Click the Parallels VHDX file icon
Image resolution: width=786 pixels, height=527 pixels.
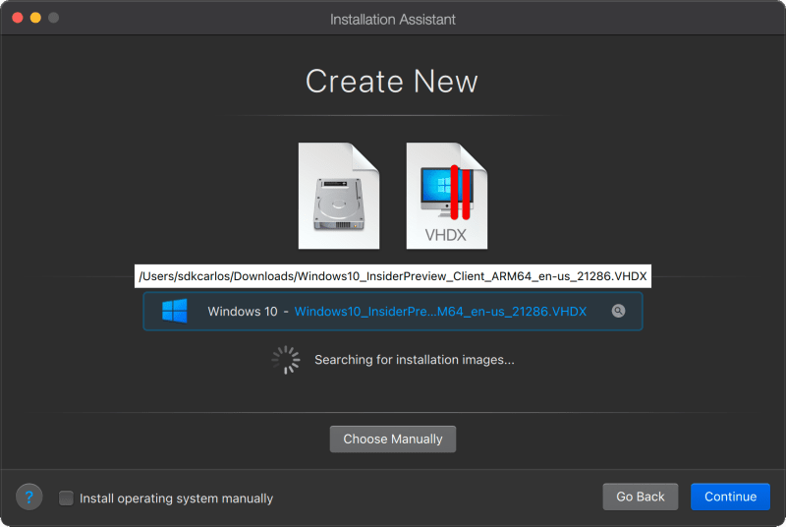tap(446, 196)
